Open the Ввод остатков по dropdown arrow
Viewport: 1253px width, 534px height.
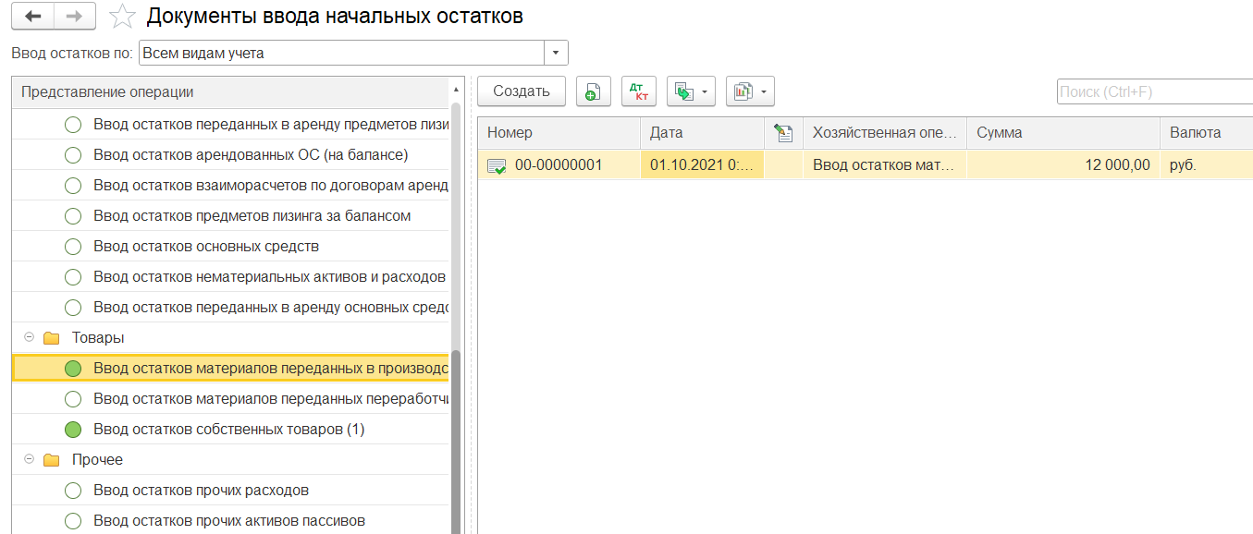556,53
